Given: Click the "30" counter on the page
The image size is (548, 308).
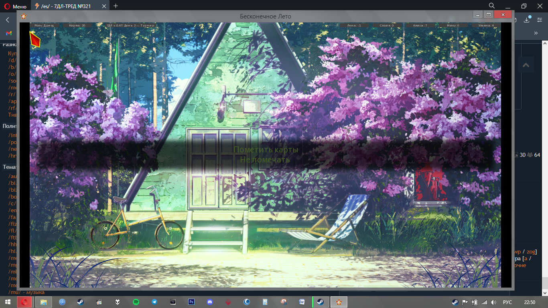Looking at the screenshot, I should [522, 155].
